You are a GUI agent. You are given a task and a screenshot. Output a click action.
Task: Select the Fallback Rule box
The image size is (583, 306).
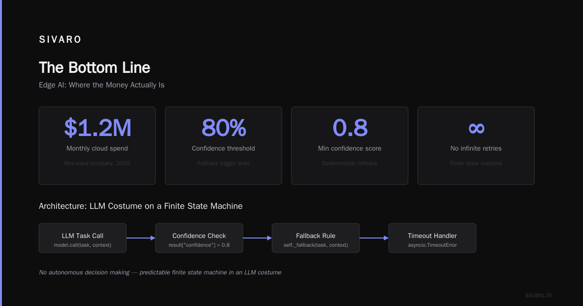[x=316, y=238]
